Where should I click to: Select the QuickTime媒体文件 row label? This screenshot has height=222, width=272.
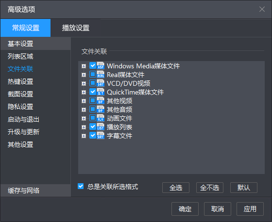click(x=136, y=92)
